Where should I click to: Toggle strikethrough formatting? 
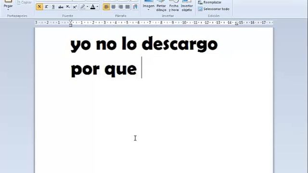[x=61, y=7]
